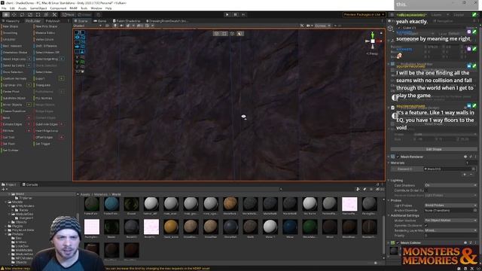Switch to the Hierarchy tab
Screen dimensions: 482x271
point(11,21)
